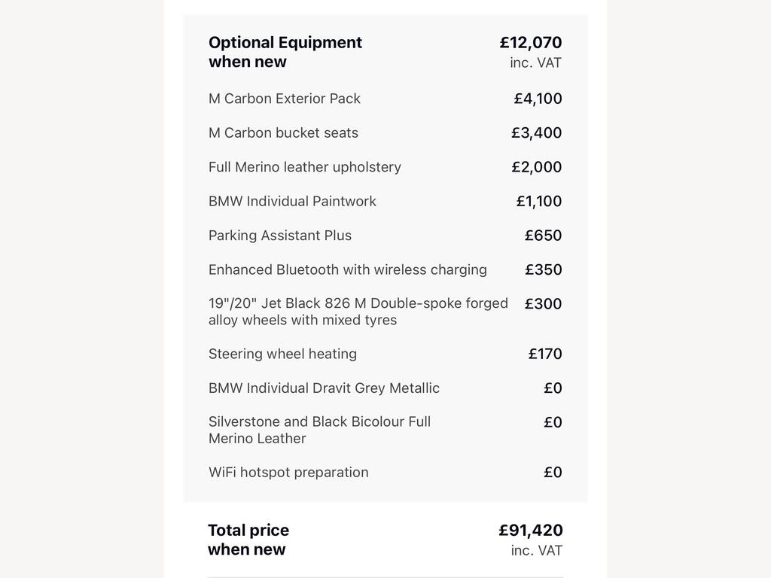Click BMW Individual Paintwork option
Screen dimensions: 771x578
tap(292, 201)
